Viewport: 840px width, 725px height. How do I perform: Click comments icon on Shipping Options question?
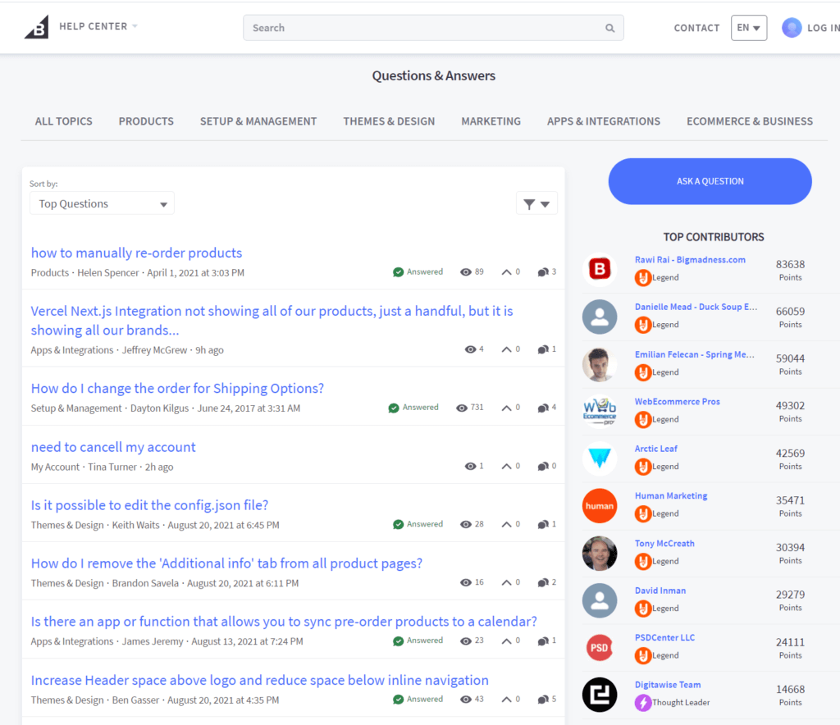coord(543,408)
